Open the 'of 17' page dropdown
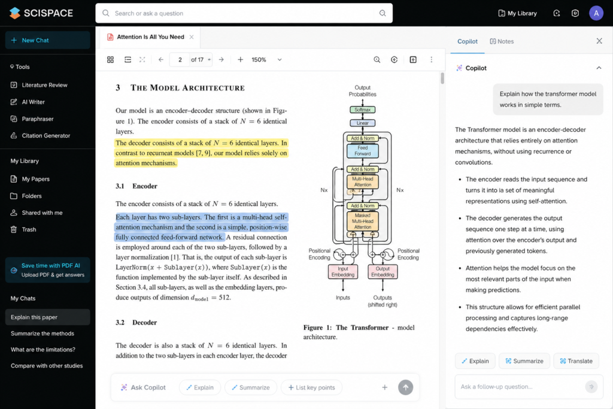613x409 pixels. coord(201,59)
